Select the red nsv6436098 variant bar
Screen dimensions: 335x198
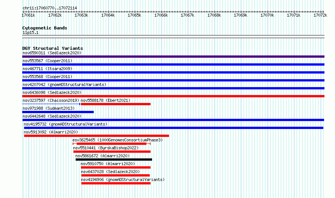pos(173,96)
